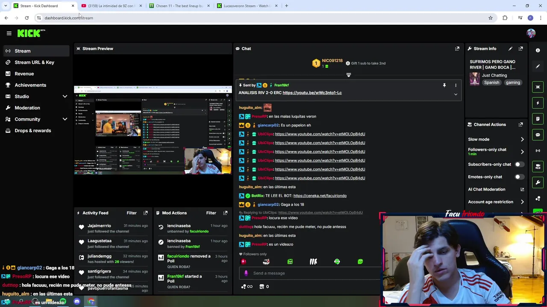Open the Activity Feed Filter
This screenshot has width=547, height=307.
[x=132, y=213]
